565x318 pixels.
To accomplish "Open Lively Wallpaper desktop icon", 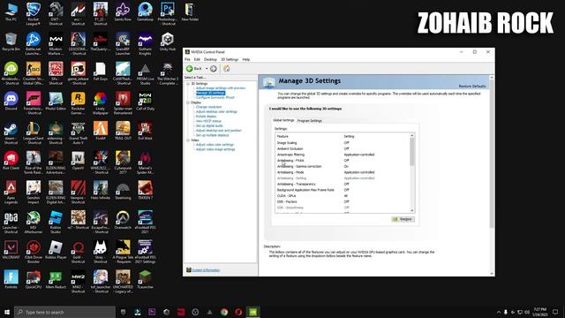I will pos(100,103).
